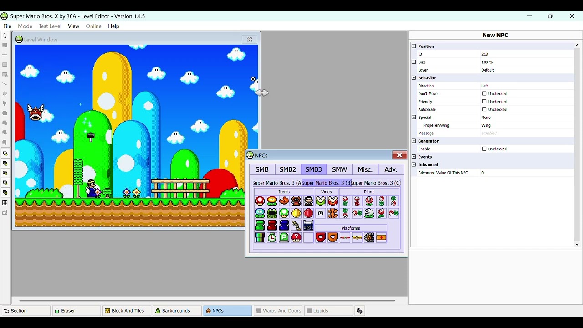This screenshot has width=583, height=328.
Task: Pick the red coin NPC
Action: (308, 213)
